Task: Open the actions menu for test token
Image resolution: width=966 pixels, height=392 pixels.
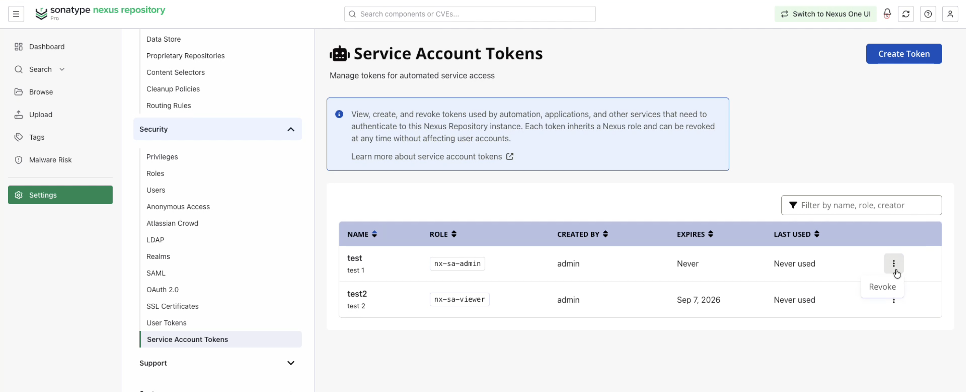Action: point(893,263)
